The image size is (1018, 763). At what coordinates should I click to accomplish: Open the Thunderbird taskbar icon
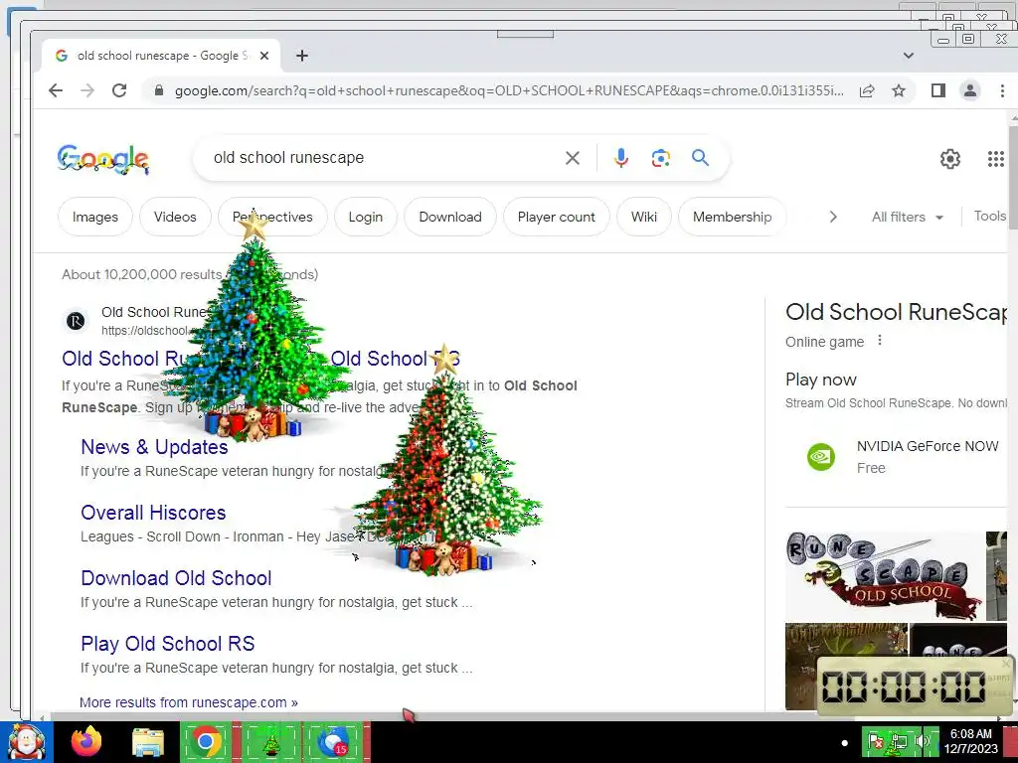(x=333, y=742)
